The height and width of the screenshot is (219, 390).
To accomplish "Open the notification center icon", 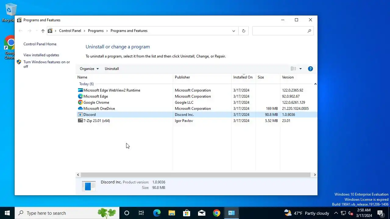I will [x=380, y=213].
